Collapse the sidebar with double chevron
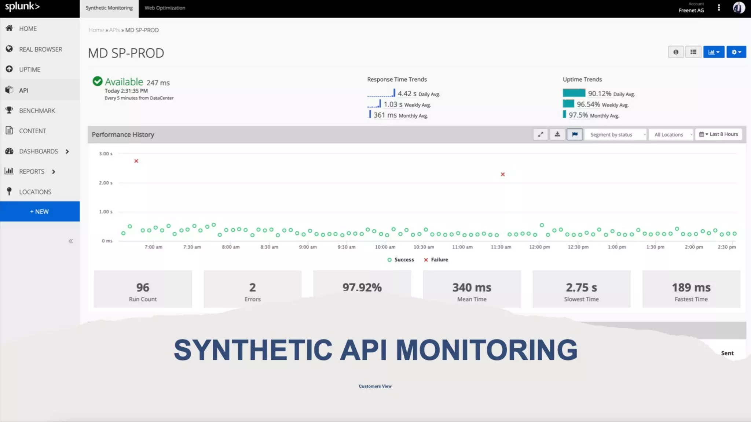751x422 pixels. coord(71,241)
